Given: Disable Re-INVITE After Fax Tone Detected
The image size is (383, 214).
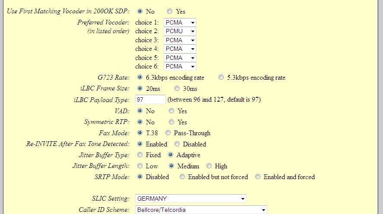Looking at the screenshot, I should [177, 144].
